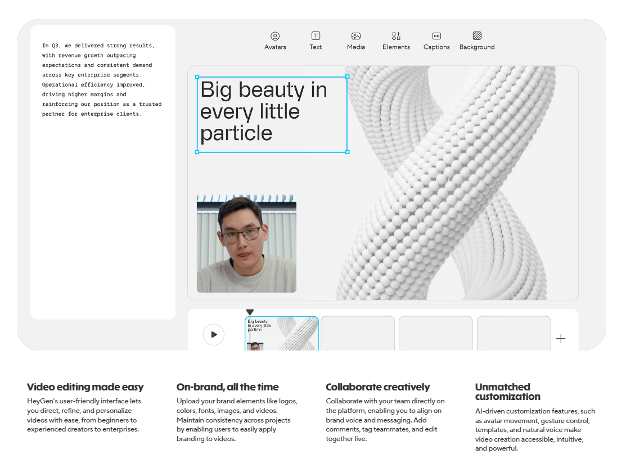The width and height of the screenshot is (626, 472).
Task: Select the first scene thumbnail with spiral
Action: tap(282, 334)
